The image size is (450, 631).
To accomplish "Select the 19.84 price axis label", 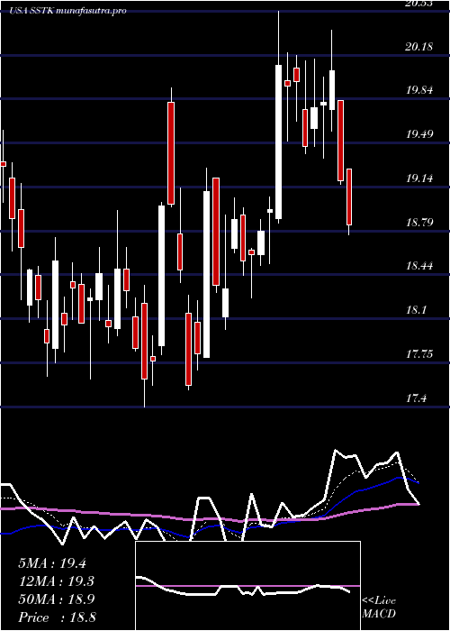I will point(419,90).
